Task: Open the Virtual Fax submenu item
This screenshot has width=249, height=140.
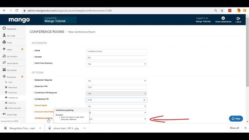Action: pyautogui.click(x=12, y=103)
